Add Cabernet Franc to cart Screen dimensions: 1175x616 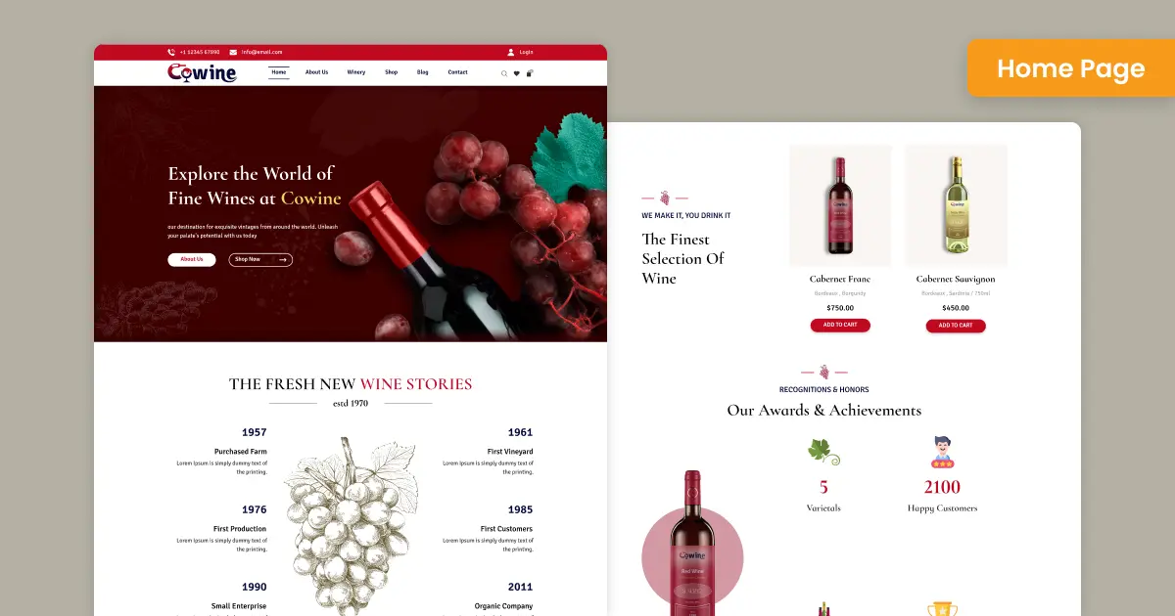840,325
